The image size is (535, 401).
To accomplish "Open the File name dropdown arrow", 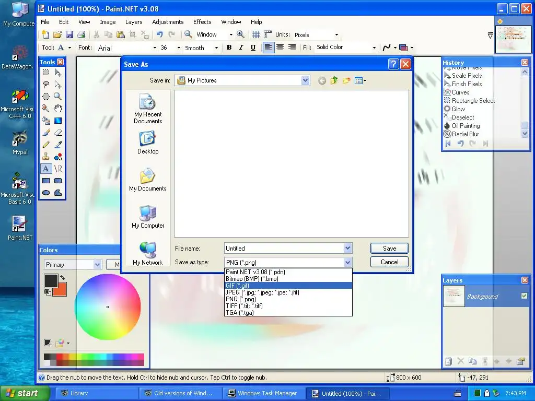I will pyautogui.click(x=347, y=248).
